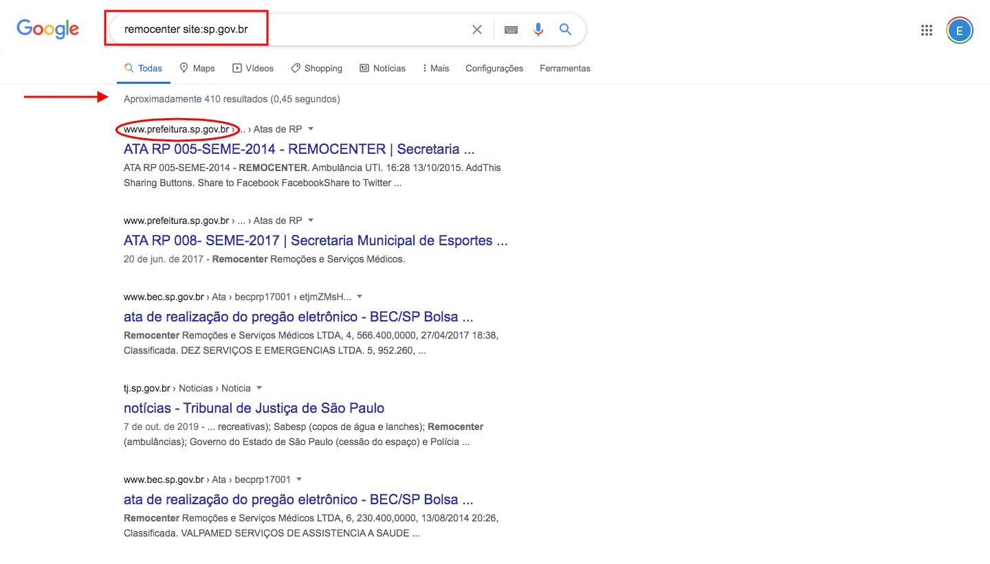The height and width of the screenshot is (564, 990).
Task: Click snippet starting '7 de out. de 2019'
Action: tap(303, 434)
